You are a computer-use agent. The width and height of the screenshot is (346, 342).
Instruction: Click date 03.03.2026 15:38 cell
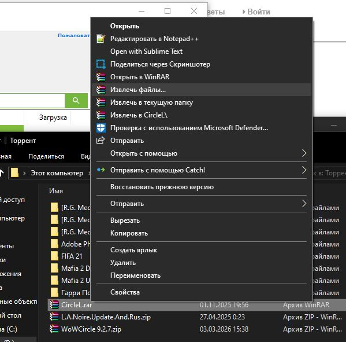224,329
